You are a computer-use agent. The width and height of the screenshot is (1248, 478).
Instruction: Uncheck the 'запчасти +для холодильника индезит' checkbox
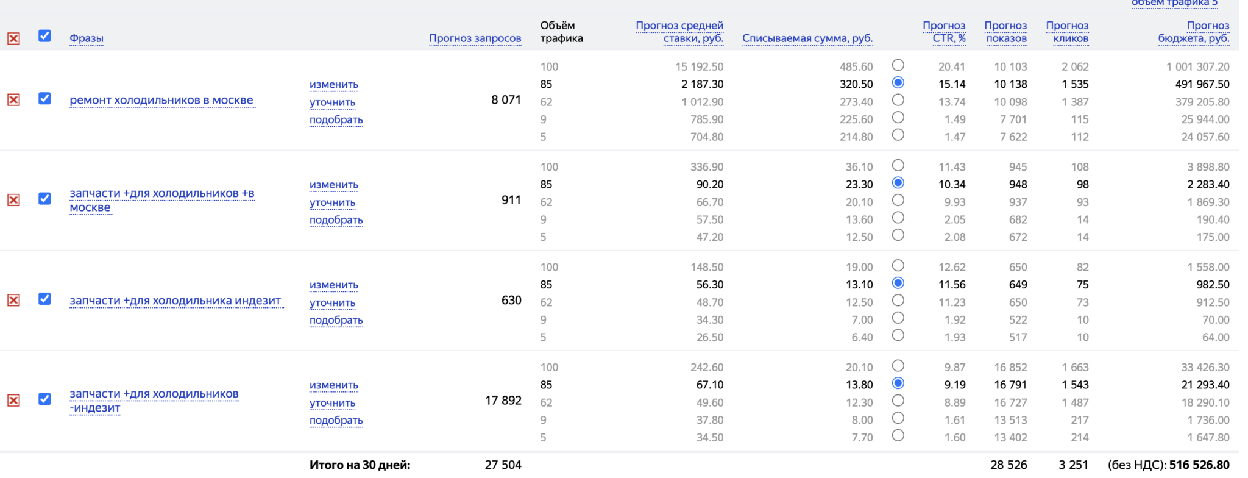pos(44,299)
